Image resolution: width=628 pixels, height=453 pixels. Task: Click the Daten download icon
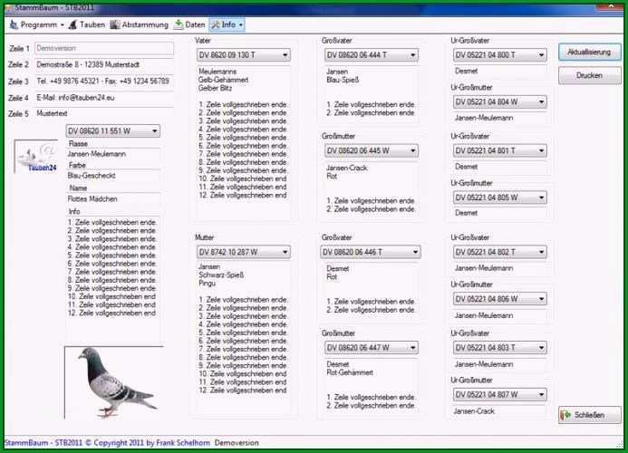pyautogui.click(x=179, y=24)
